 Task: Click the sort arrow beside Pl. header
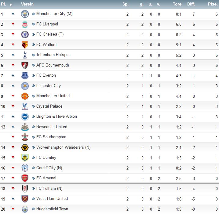11,5
